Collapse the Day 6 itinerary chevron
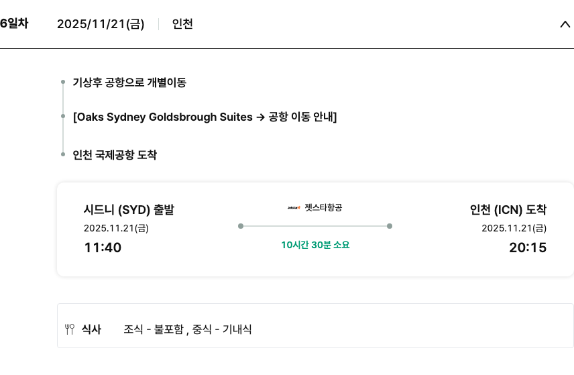Image resolution: width=574 pixels, height=375 pixels. (x=565, y=24)
